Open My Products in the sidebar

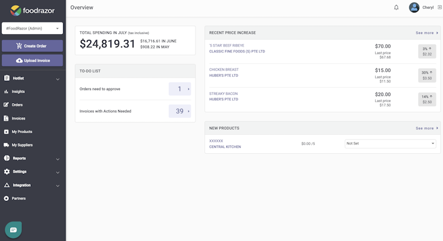pos(22,132)
